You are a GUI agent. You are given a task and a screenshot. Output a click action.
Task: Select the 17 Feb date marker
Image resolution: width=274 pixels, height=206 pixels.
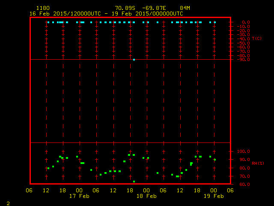coord(79,196)
